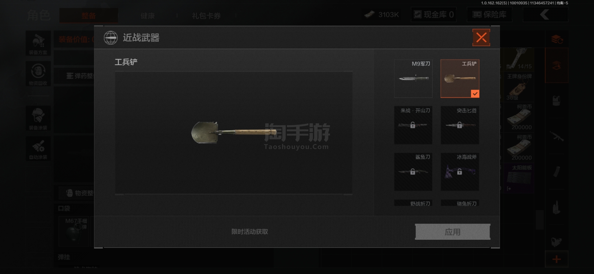Image resolution: width=594 pixels, height=274 pixels.
Task: Open the 现金库 cash vault
Action: pos(434,14)
